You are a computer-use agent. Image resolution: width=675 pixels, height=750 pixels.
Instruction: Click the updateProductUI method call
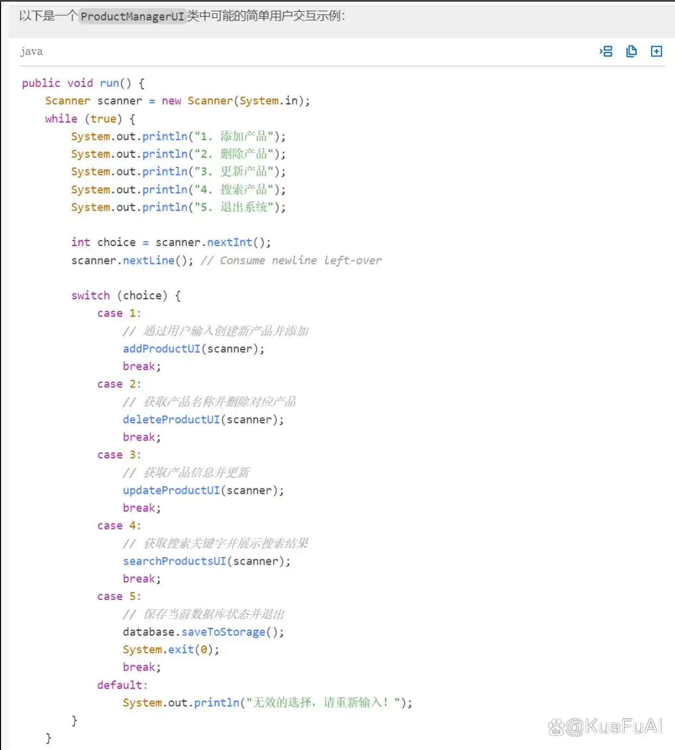tap(171, 490)
